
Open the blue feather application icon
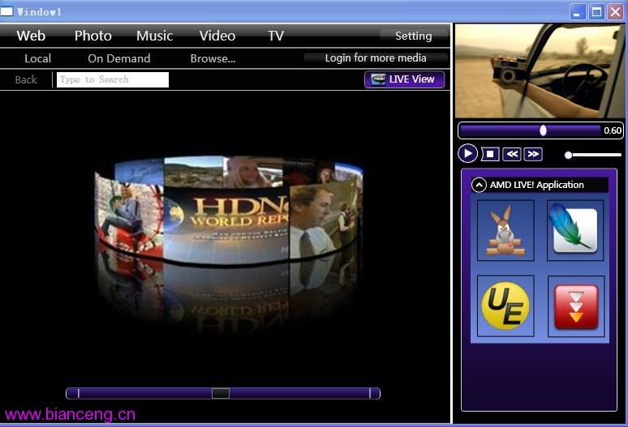coord(574,231)
